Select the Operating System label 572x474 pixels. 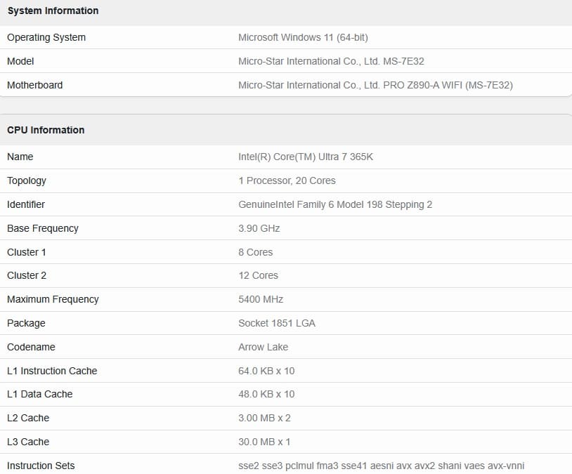pos(46,37)
